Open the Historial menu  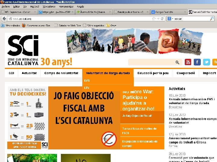[x=35, y=7]
